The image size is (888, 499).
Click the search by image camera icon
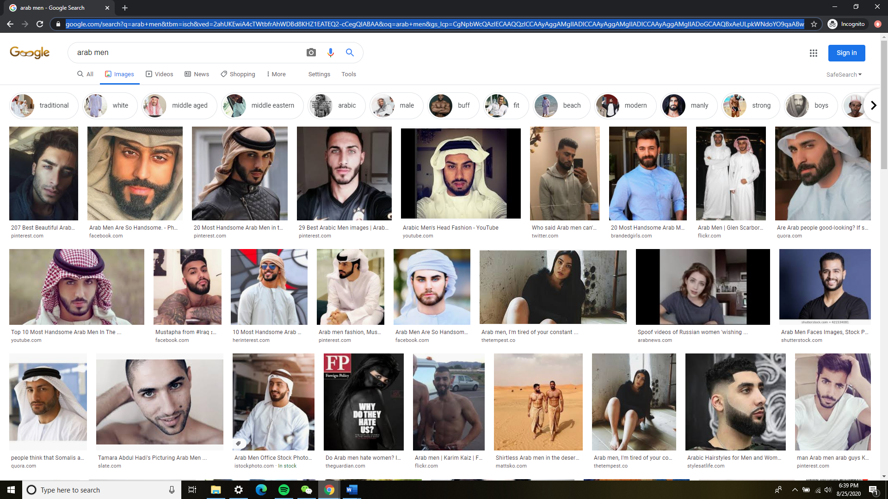point(311,53)
